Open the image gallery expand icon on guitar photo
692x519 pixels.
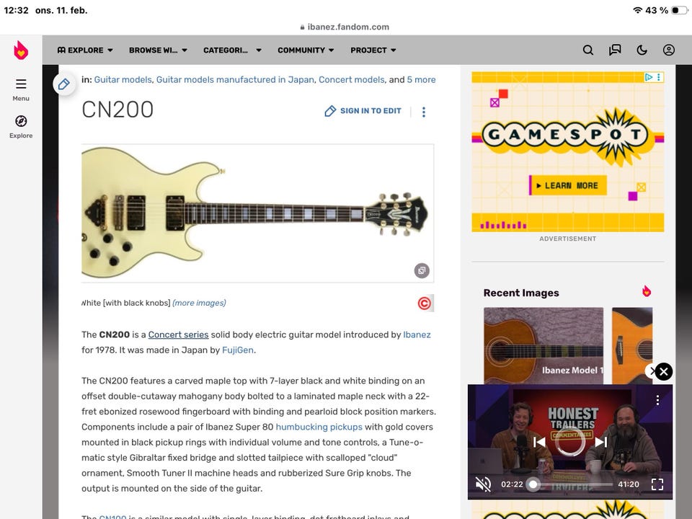[422, 270]
